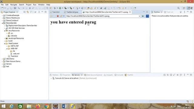
Task: Open the Data Source Explorer tab
Action: (93, 75)
